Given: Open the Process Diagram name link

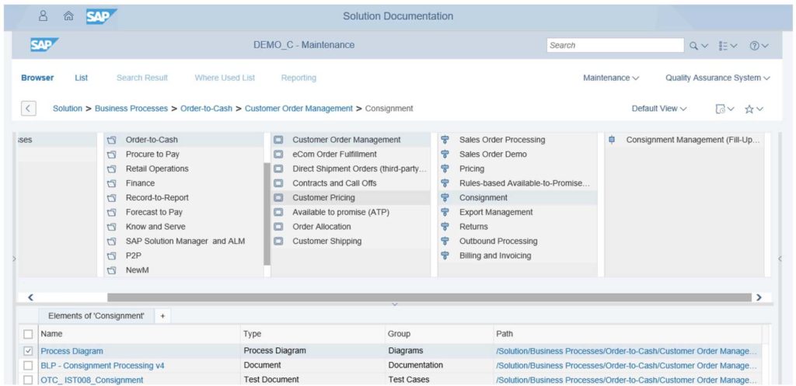Looking at the screenshot, I should [x=72, y=351].
